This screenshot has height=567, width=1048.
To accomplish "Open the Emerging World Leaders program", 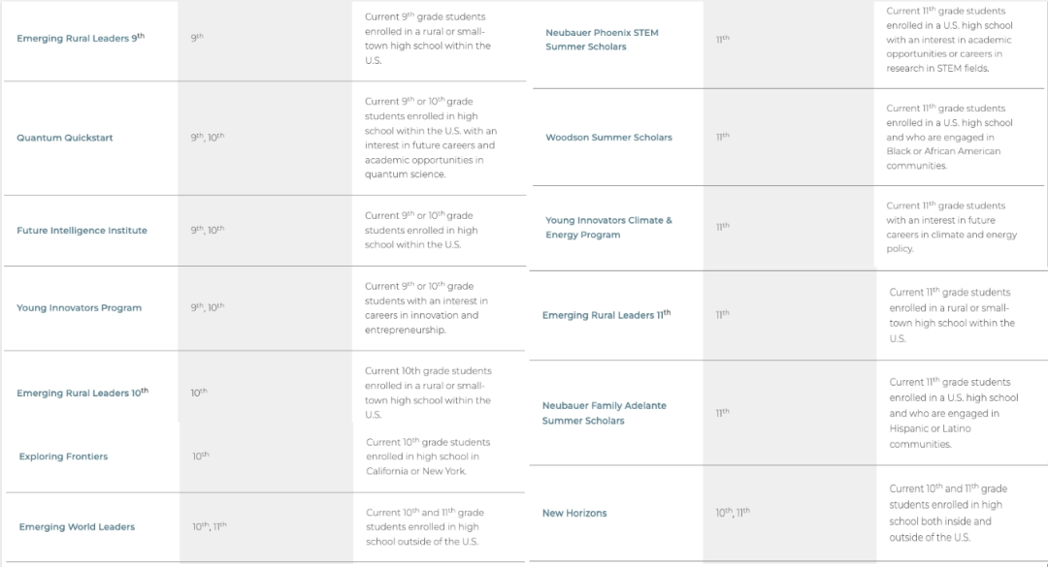I will (77, 527).
